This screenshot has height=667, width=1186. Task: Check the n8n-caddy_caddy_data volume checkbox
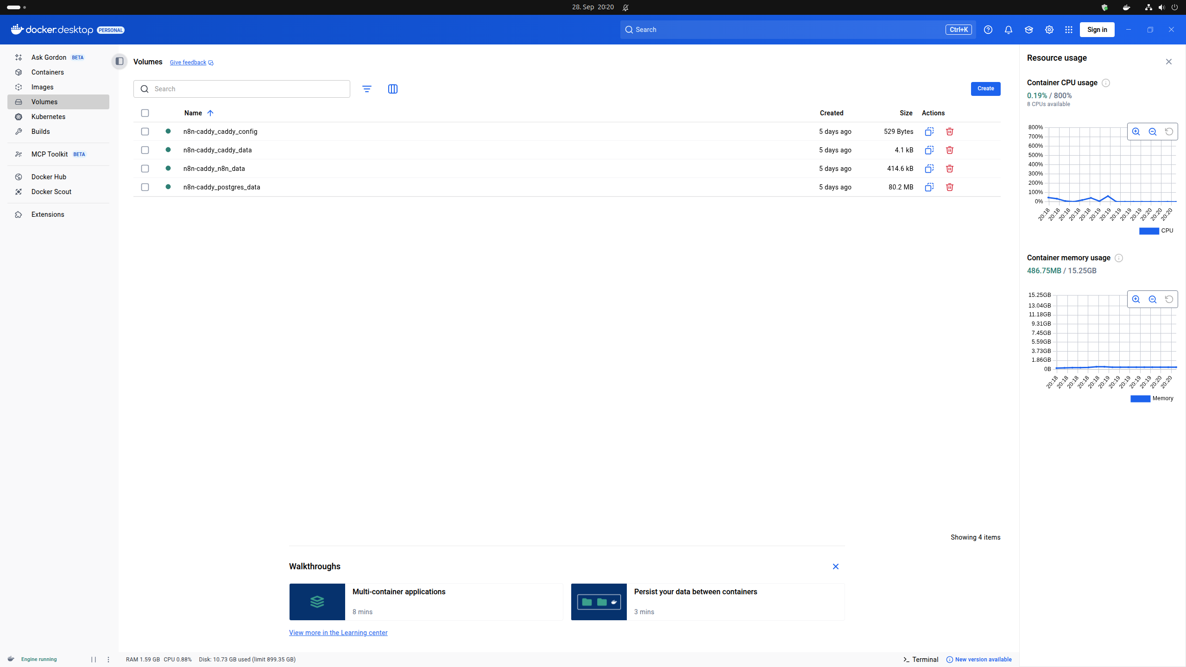[145, 150]
